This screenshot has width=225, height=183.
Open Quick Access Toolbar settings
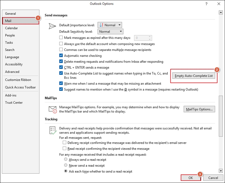pos(21,87)
